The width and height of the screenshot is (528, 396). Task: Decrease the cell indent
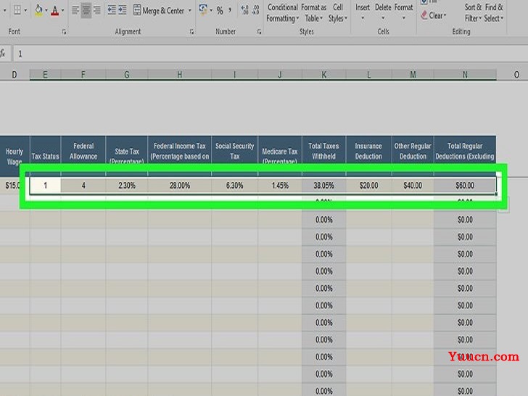[112, 10]
